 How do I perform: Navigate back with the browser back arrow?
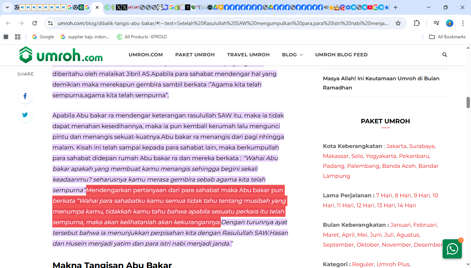[8, 23]
